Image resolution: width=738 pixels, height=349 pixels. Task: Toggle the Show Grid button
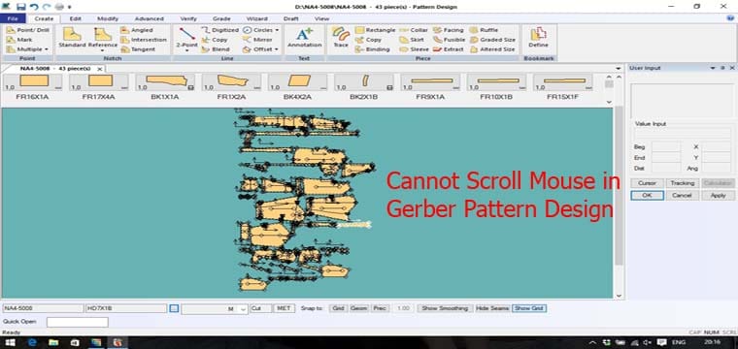coord(529,308)
